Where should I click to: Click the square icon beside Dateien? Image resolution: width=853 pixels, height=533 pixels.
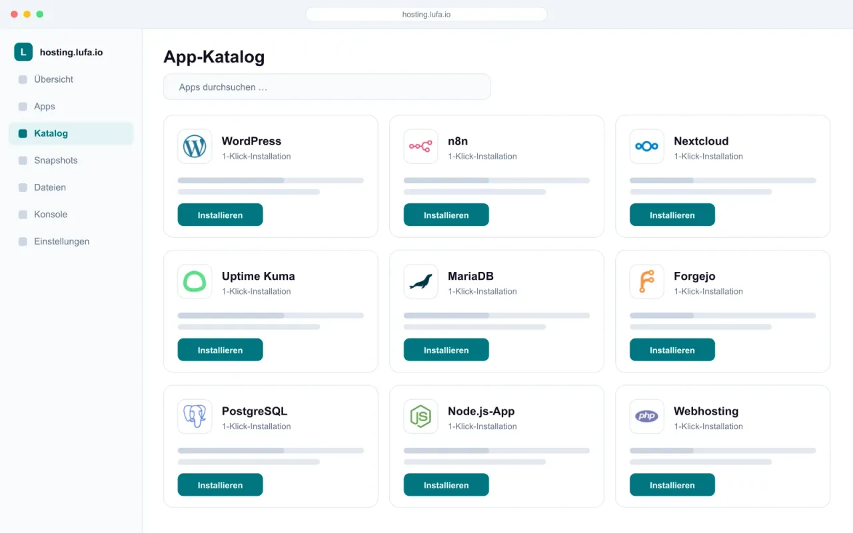coord(23,188)
